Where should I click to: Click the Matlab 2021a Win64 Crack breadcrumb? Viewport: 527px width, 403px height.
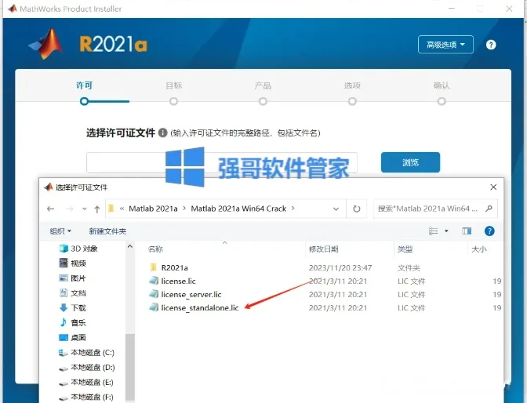238,209
